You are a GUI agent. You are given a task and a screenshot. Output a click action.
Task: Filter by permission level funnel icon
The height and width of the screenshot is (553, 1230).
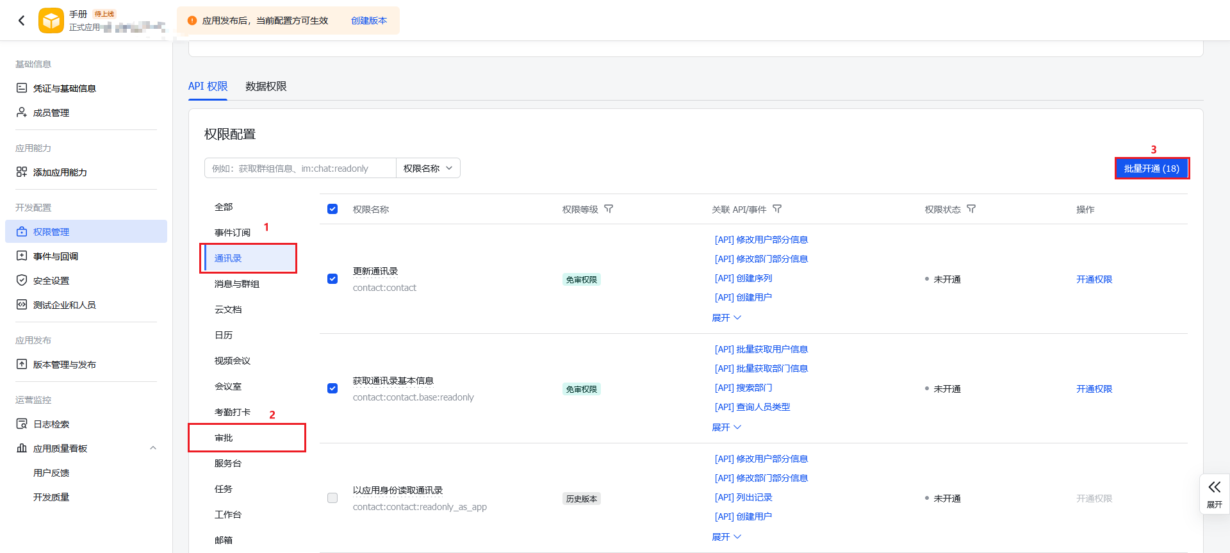(609, 209)
